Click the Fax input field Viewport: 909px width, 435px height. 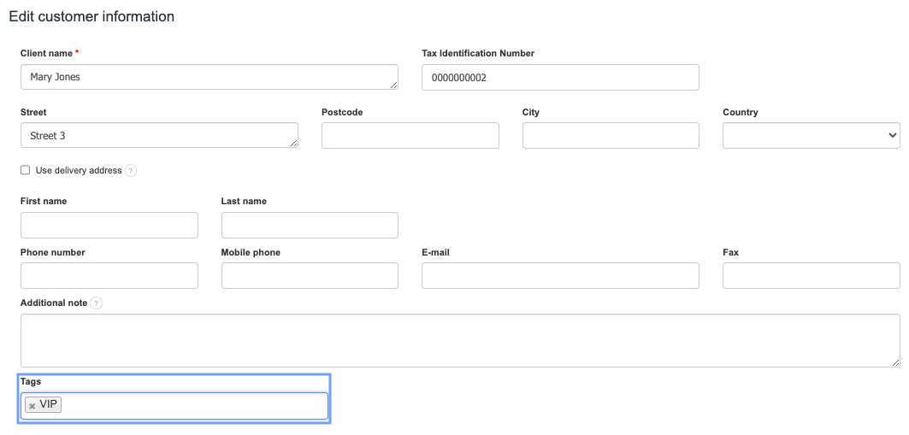click(x=811, y=275)
